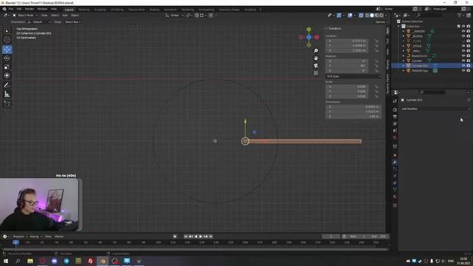The image size is (473, 266).
Task: Switch to the Sculpting workspace tab
Action: pyautogui.click(x=100, y=10)
